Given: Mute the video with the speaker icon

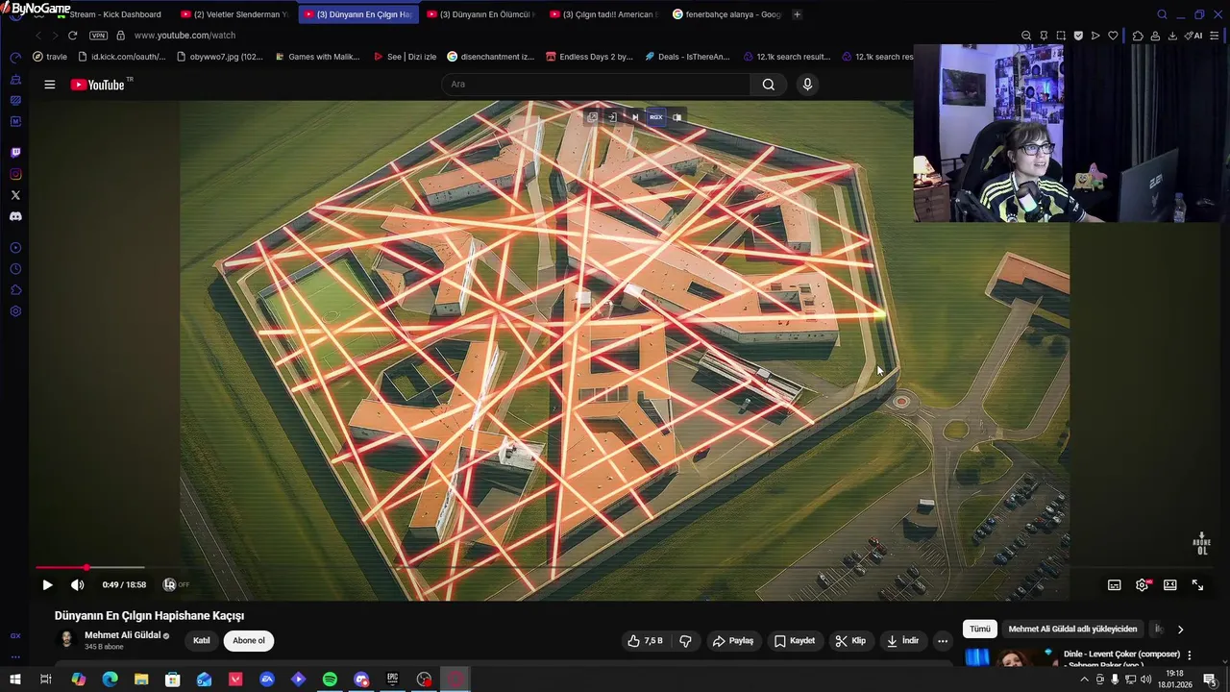Looking at the screenshot, I should (78, 584).
